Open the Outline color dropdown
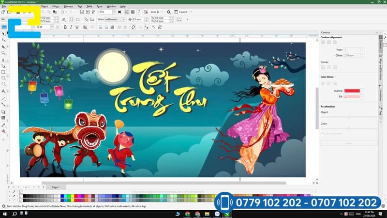 coord(362,91)
